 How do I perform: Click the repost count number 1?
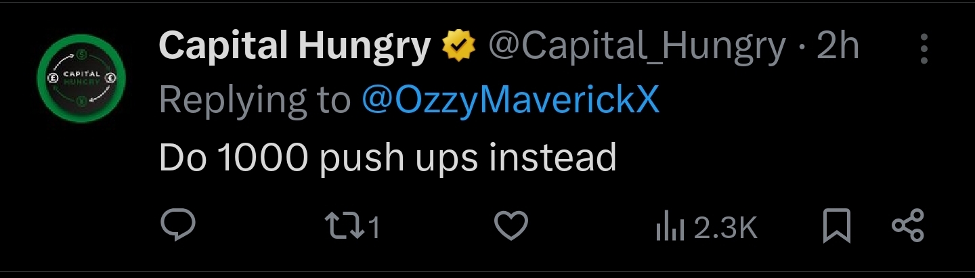point(373,228)
